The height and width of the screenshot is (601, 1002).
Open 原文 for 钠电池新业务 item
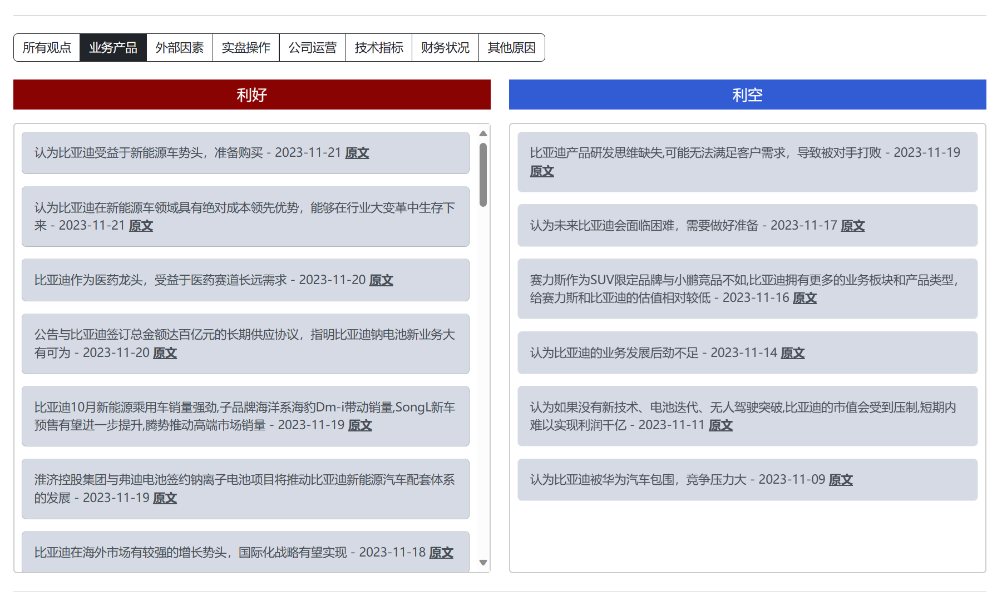[x=165, y=353]
